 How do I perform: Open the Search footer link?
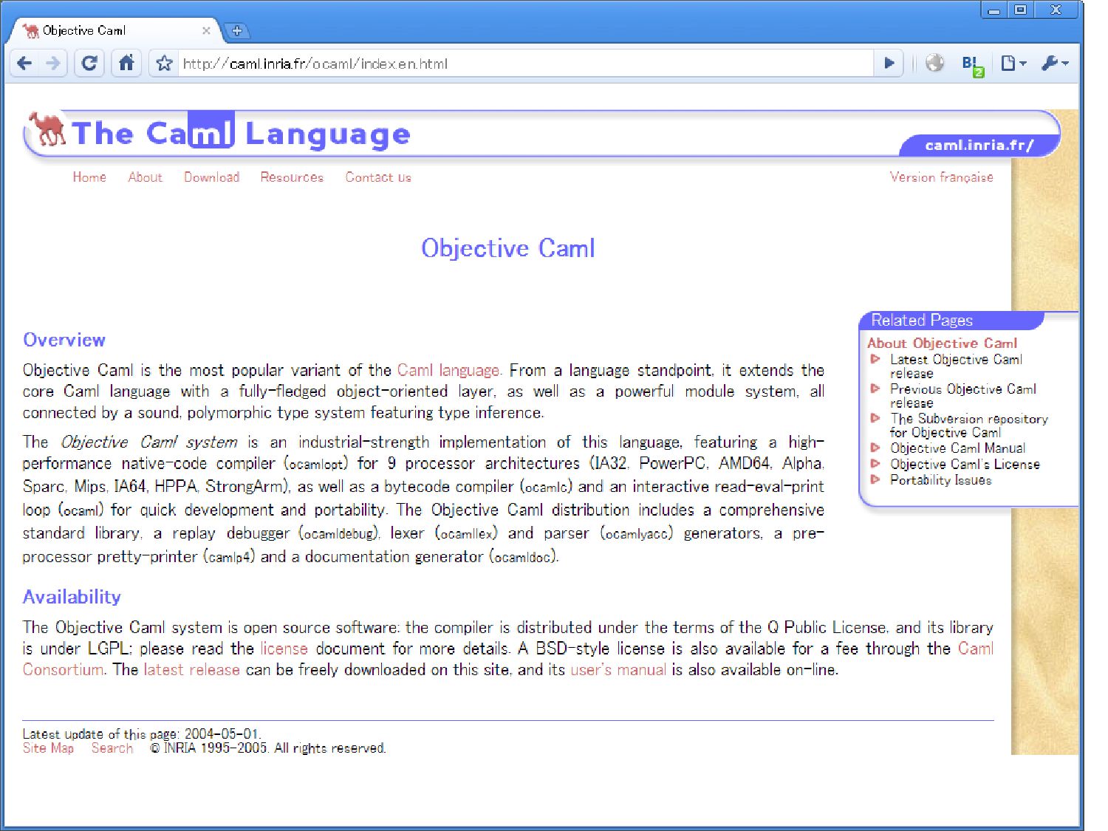coord(112,748)
